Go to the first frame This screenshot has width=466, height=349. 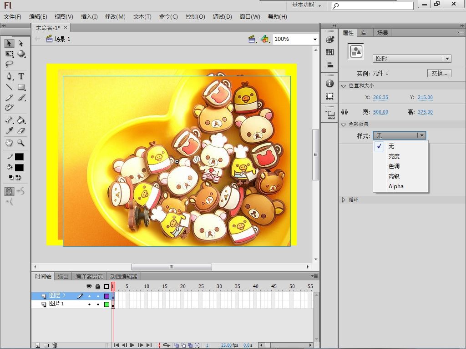coord(116,345)
